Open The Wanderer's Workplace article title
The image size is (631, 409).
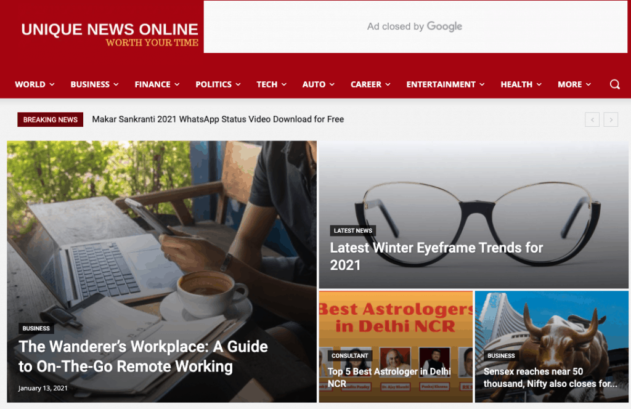pos(143,356)
